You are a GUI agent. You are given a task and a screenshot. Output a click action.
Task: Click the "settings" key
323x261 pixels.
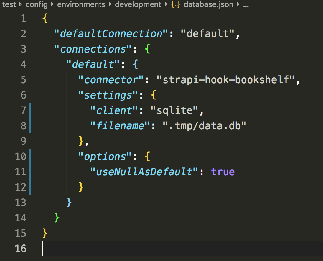(x=108, y=95)
